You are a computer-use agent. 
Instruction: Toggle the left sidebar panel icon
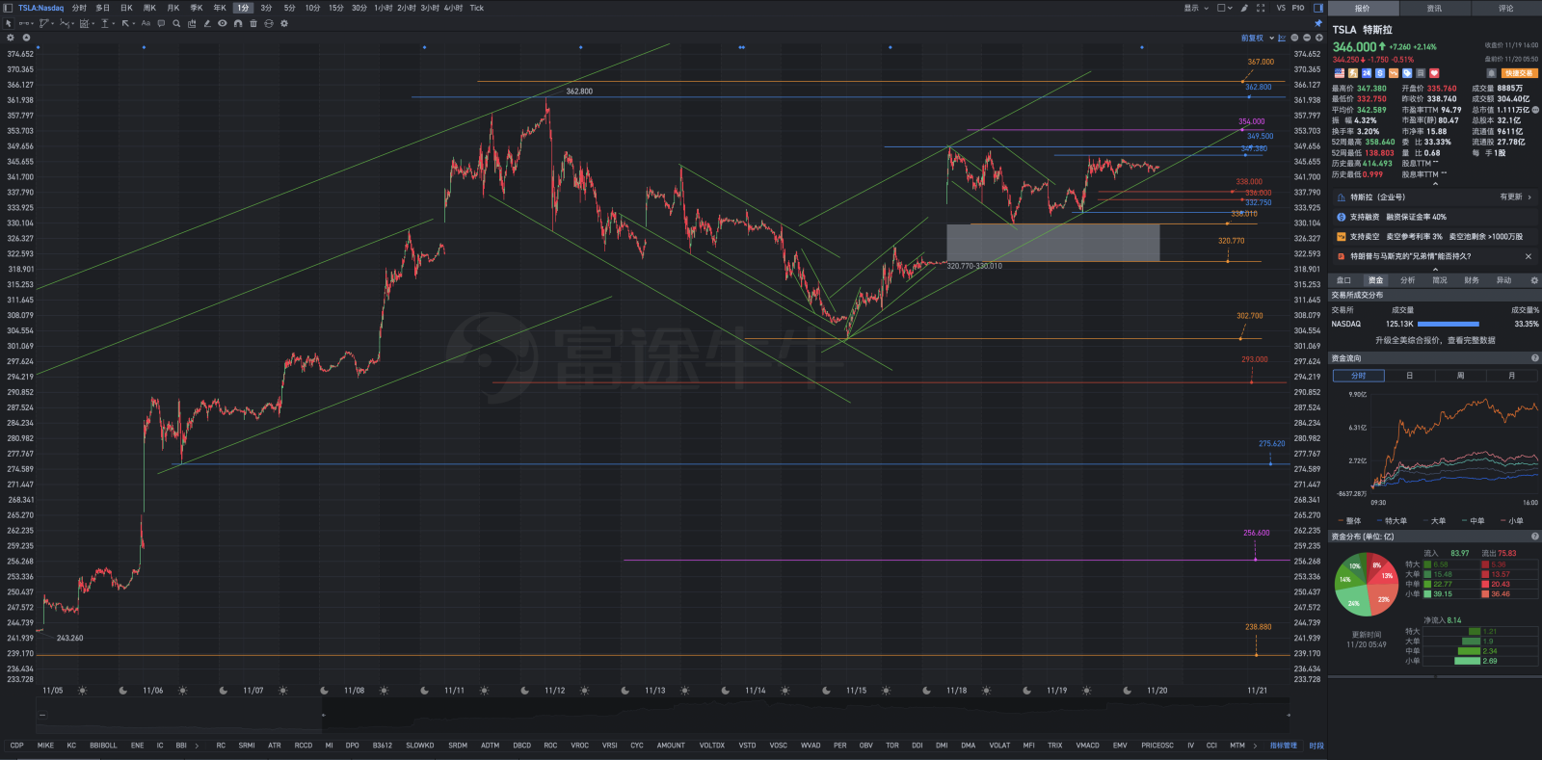(9, 8)
